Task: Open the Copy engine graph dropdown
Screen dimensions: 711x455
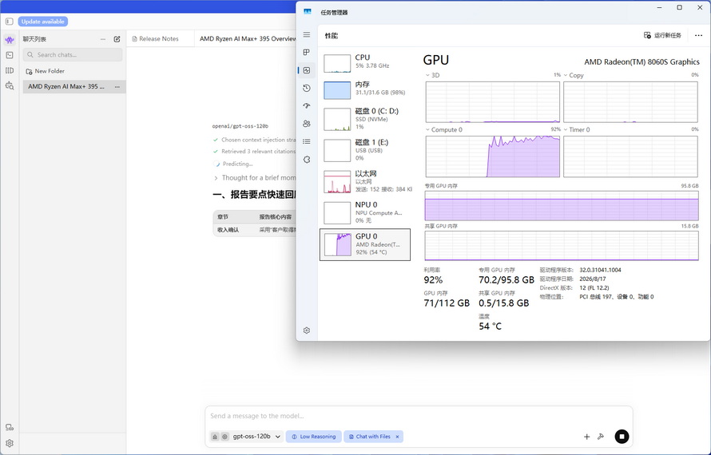Action: pyautogui.click(x=566, y=75)
